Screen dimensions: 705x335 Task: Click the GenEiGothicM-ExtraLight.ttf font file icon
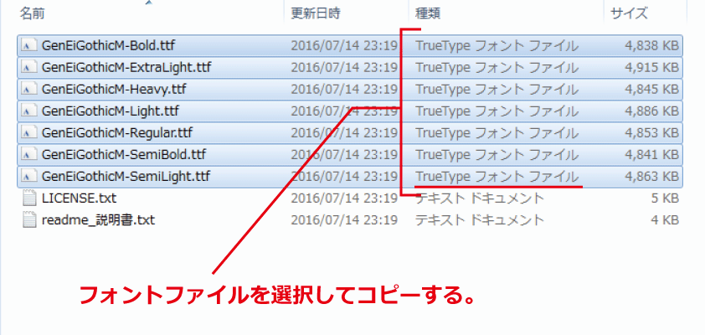(29, 68)
